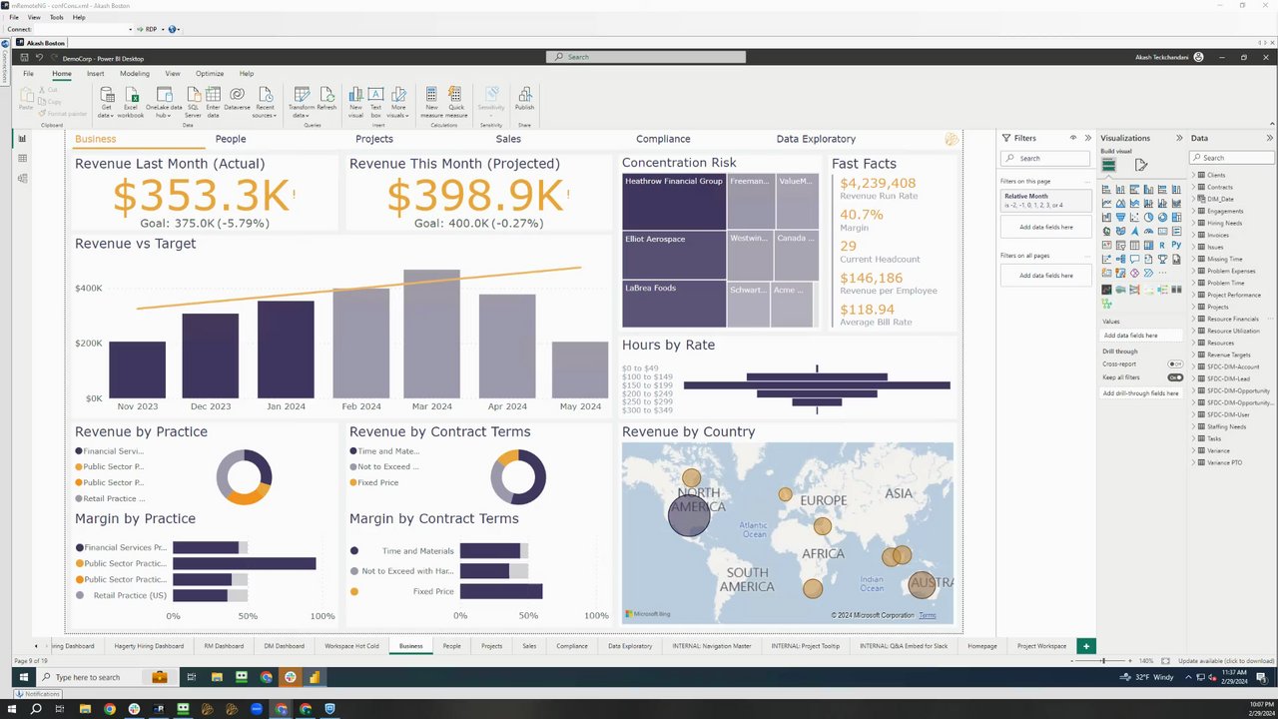Open the remote Windows Start menu
The height and width of the screenshot is (719, 1278).
point(24,677)
